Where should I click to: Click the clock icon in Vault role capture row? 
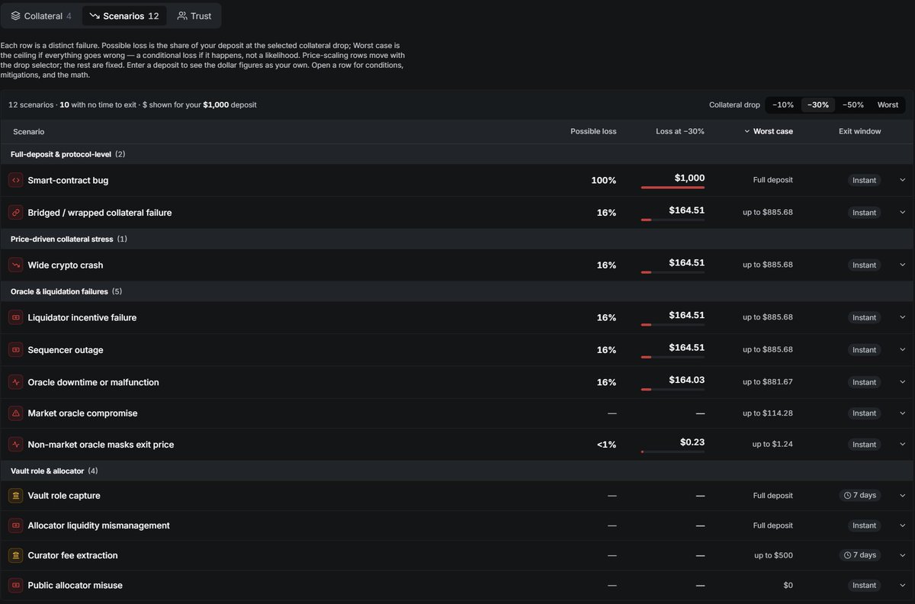point(847,496)
